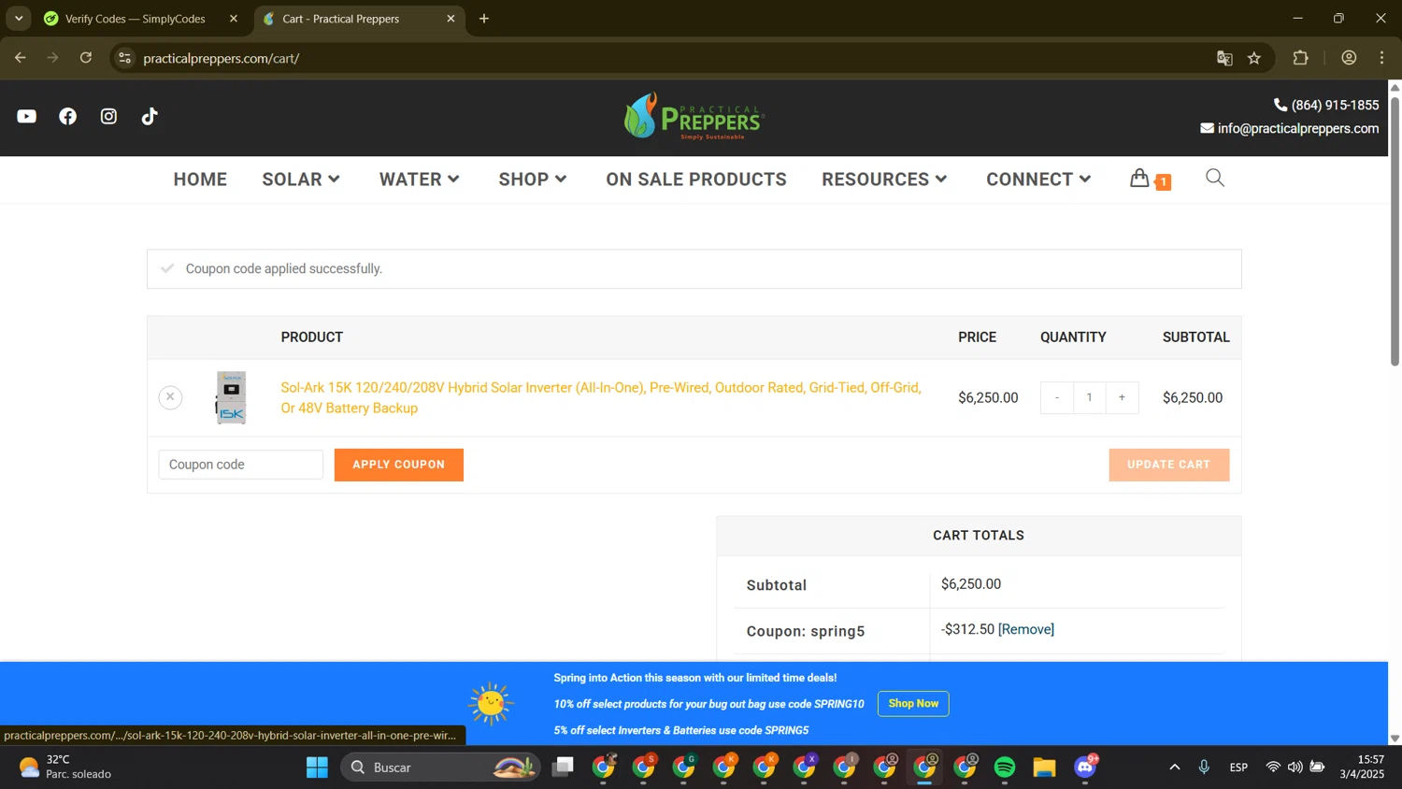The height and width of the screenshot is (789, 1402).
Task: Close the Verify Codes tab
Action: click(x=234, y=19)
